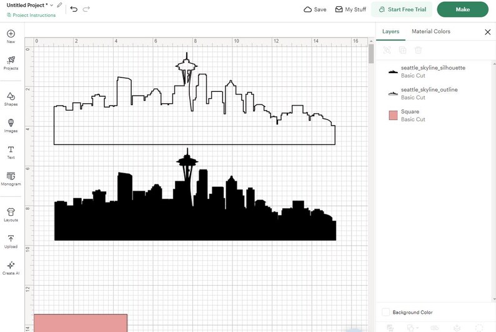Image resolution: width=496 pixels, height=332 pixels.
Task: Click the Untitled Project title text
Action: pos(27,5)
